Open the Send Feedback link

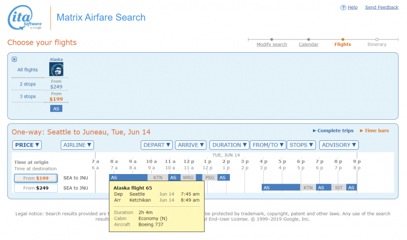382,7
